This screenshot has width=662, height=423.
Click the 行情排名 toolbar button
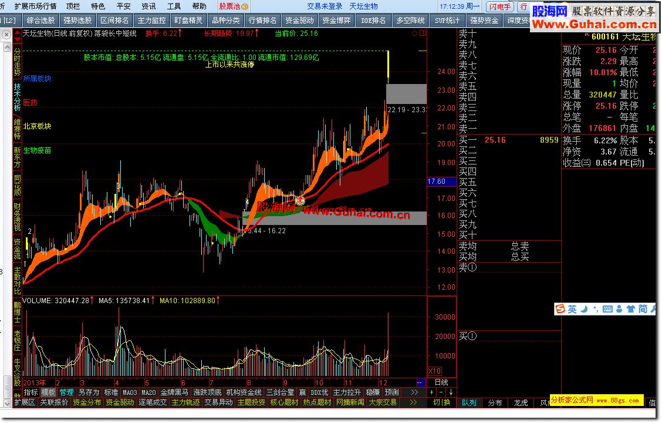point(262,21)
